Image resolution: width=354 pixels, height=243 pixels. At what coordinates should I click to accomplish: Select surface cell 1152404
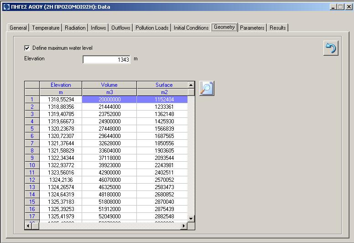click(162, 100)
